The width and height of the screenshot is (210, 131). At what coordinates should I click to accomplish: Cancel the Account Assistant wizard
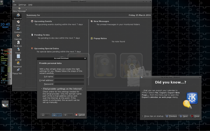(80, 115)
